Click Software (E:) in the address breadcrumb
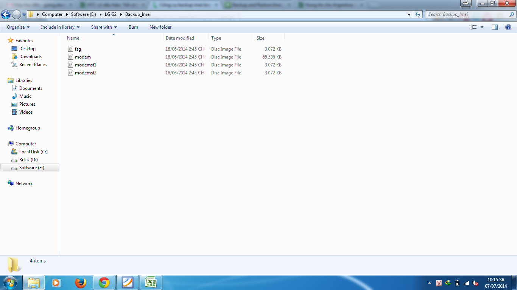 click(83, 14)
